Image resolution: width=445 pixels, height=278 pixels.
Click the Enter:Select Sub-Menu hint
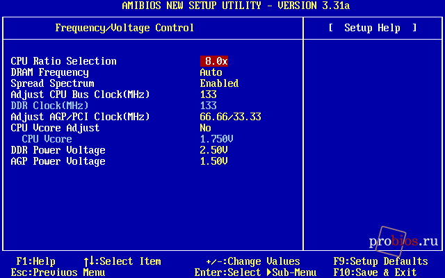[255, 272]
